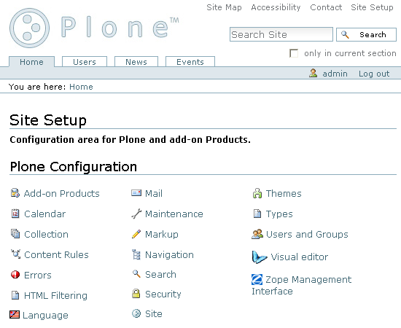Click the admin user icon

[x=313, y=73]
